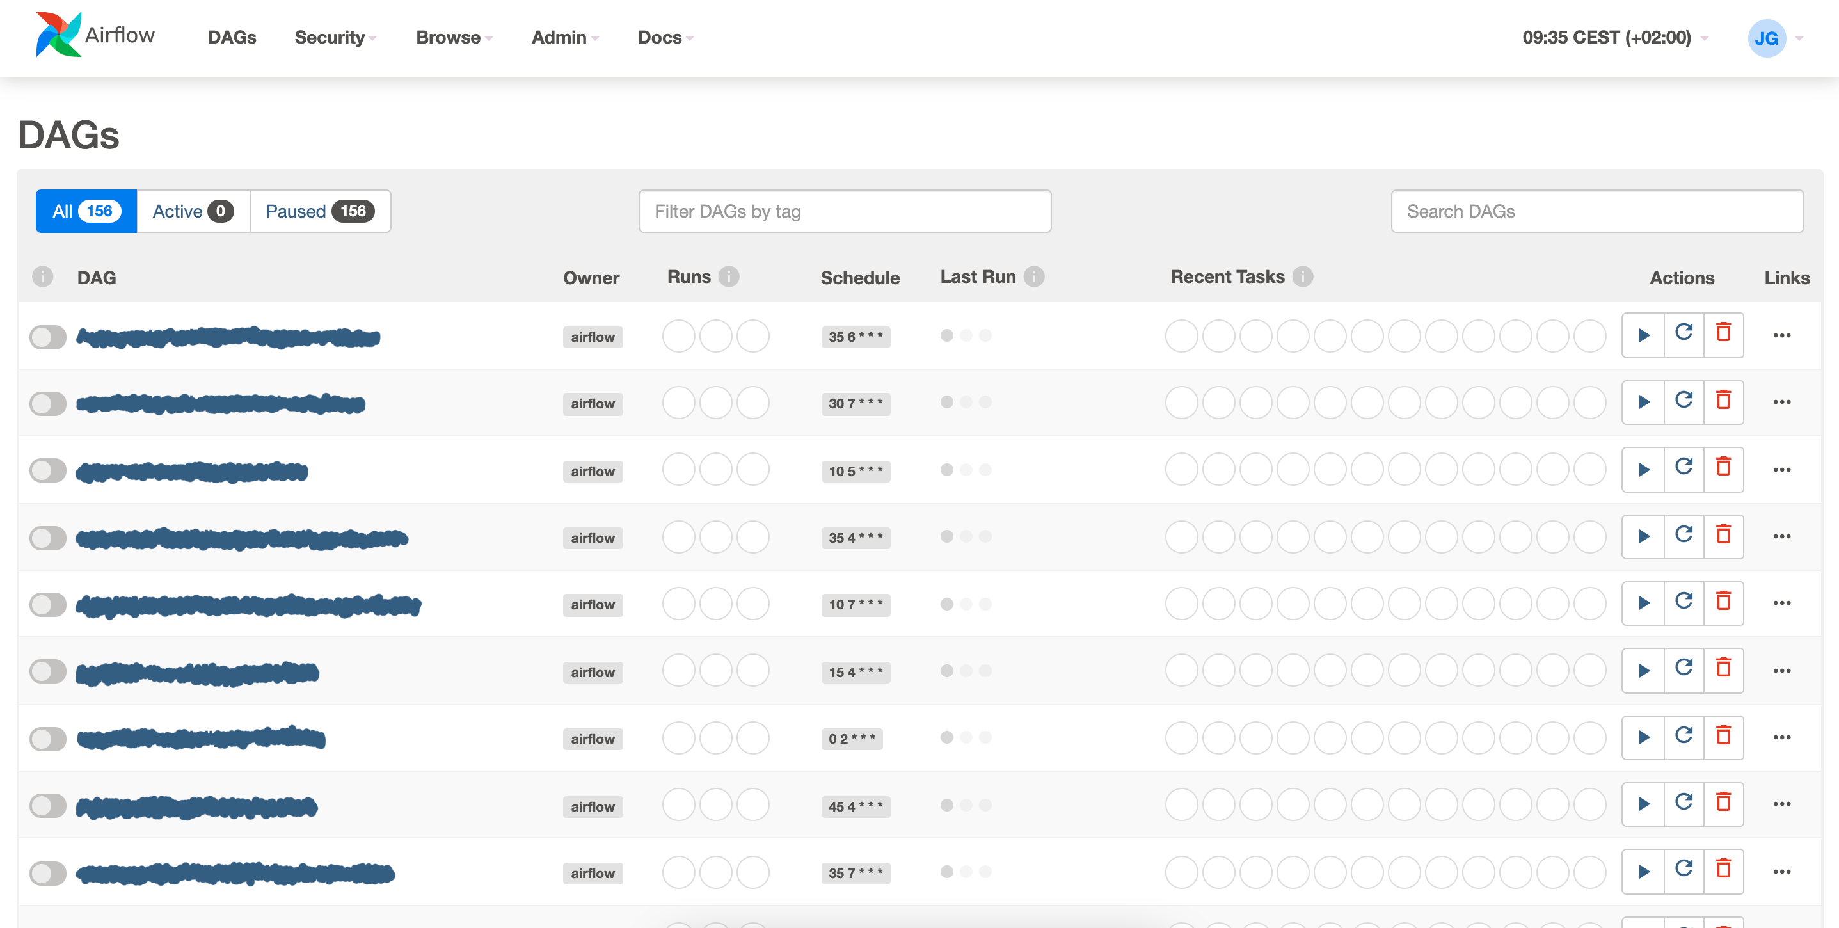This screenshot has height=928, width=1839.
Task: Unpause the DAG scheduled 35 6 * * *
Action: tap(48, 337)
